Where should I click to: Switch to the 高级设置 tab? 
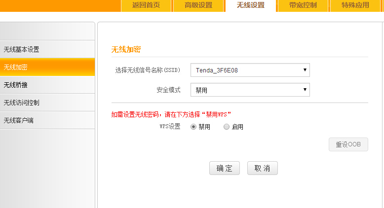pos(198,5)
